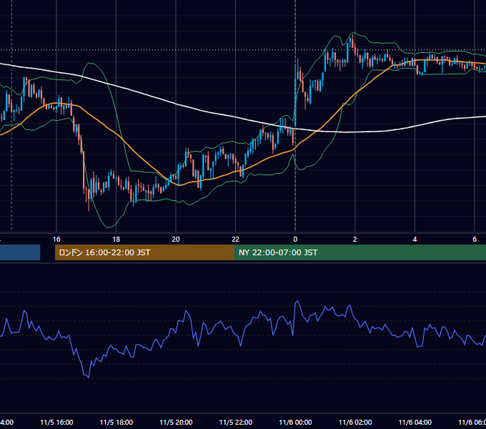Click the 4 hour label on the price chart axis

point(415,240)
